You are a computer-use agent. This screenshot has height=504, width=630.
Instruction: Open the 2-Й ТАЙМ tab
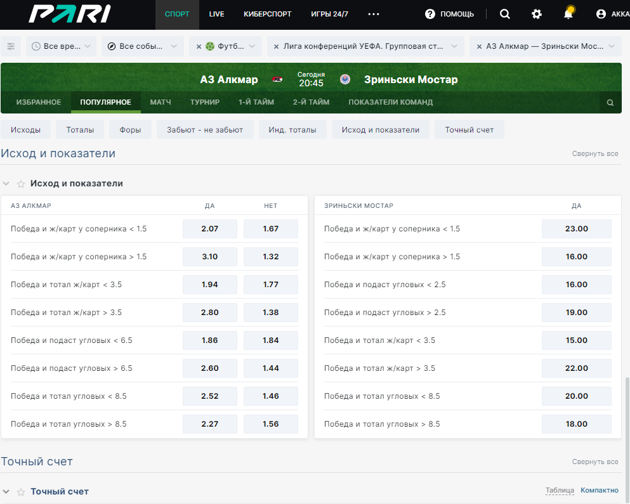(311, 102)
